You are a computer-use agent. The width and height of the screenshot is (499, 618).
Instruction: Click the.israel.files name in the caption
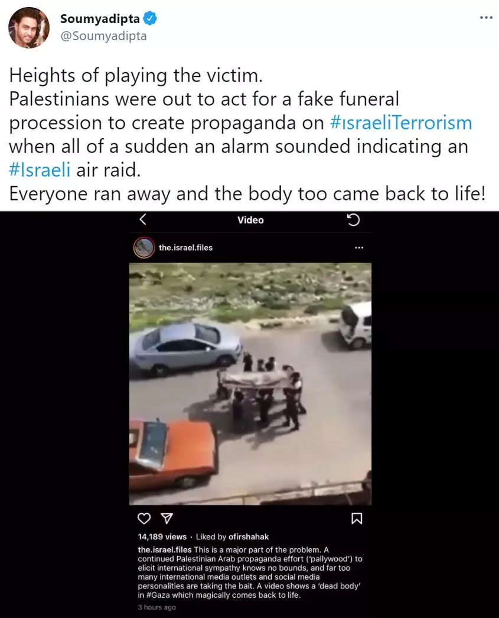coord(165,549)
